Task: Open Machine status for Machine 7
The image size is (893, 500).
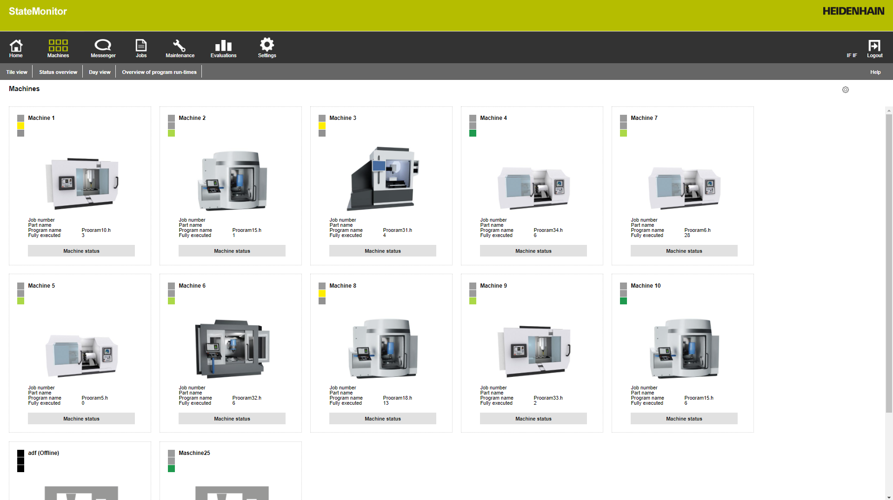Action: (x=684, y=251)
